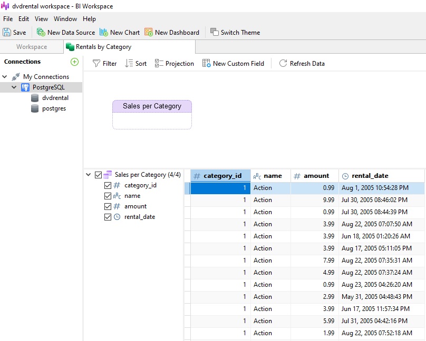
Task: Click the PostgreSQL elephant icon
Action: 25,87
